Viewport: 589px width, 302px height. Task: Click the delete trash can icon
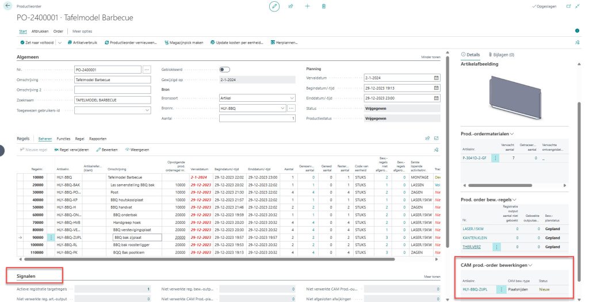click(324, 6)
